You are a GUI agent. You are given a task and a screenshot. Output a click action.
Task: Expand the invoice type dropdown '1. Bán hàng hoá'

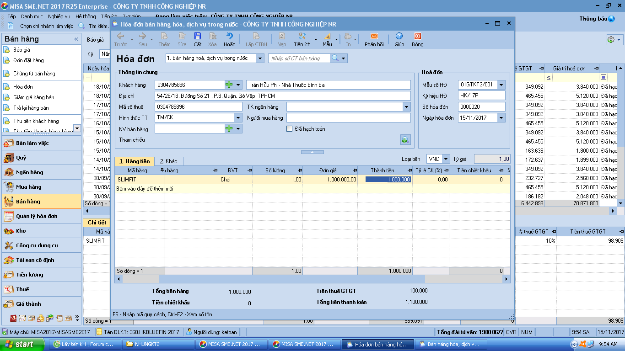click(260, 58)
